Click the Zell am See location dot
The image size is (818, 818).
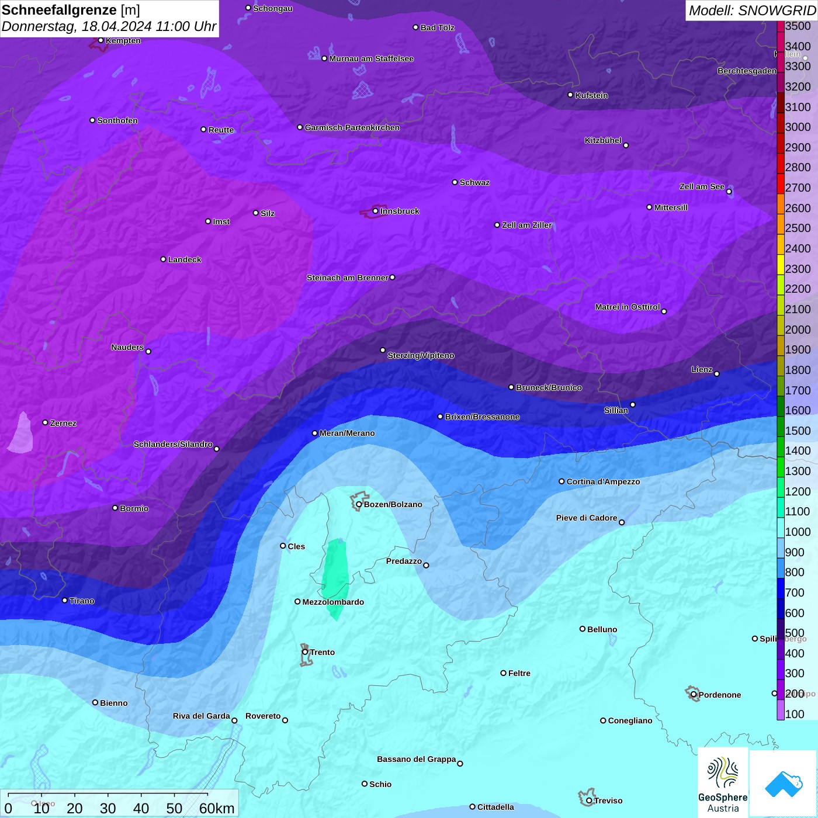point(729,191)
